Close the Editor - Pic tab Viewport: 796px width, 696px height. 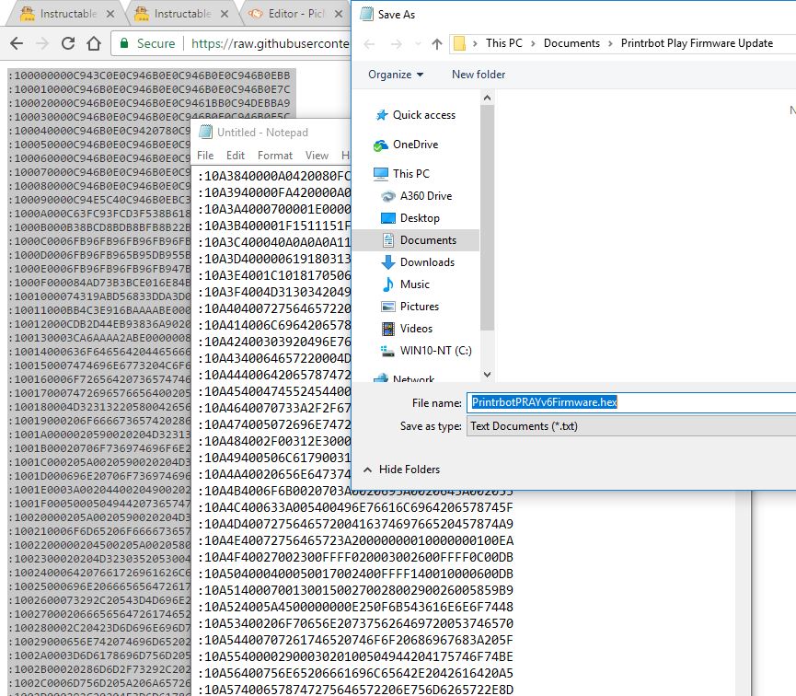click(x=339, y=14)
